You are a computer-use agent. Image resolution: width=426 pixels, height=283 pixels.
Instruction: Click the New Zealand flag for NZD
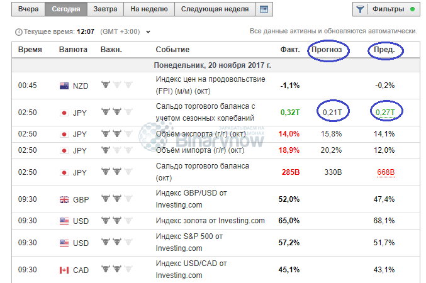64,86
